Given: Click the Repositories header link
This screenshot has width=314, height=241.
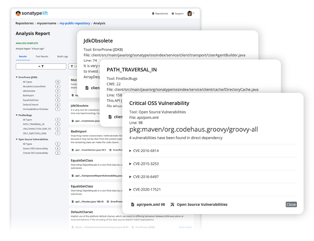Looking at the screenshot, I should [160, 14].
